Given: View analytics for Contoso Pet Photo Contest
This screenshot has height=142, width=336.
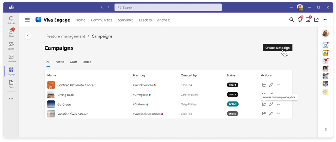Looking at the screenshot, I should click(x=264, y=85).
